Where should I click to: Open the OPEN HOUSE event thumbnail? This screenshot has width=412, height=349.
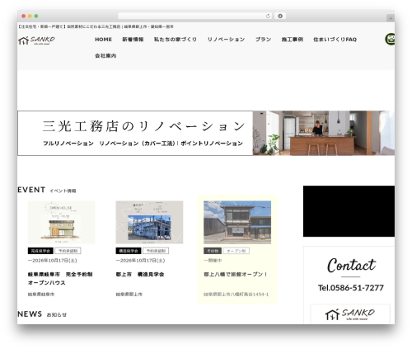click(62, 222)
